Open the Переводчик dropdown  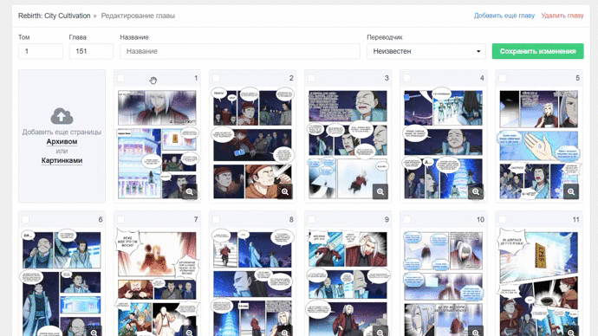pyautogui.click(x=426, y=51)
